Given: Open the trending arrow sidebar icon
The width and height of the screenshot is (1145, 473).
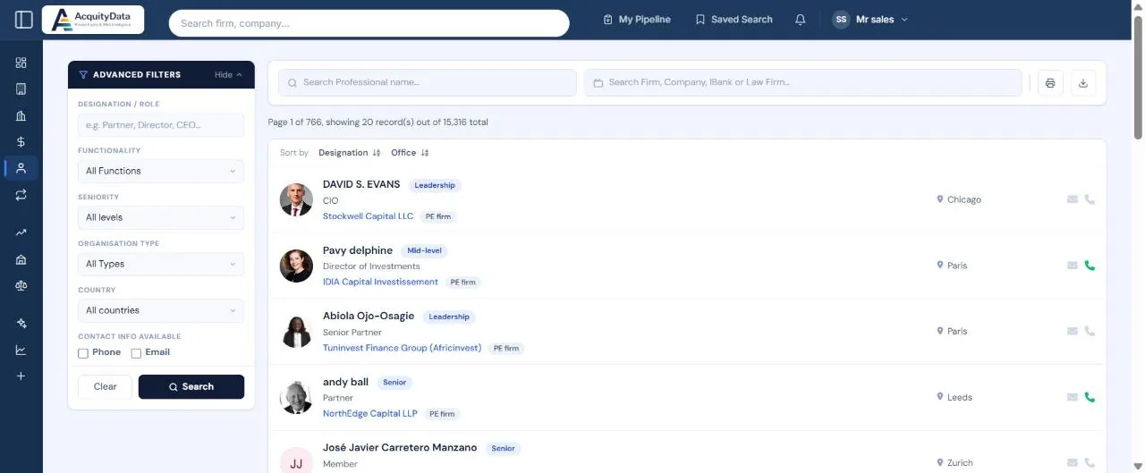Looking at the screenshot, I should point(21,232).
